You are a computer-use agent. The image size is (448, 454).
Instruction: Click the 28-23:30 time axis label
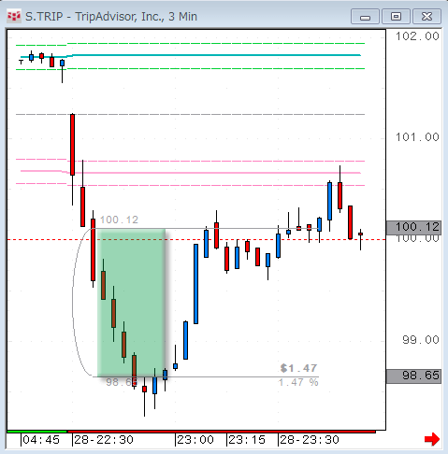310,440
